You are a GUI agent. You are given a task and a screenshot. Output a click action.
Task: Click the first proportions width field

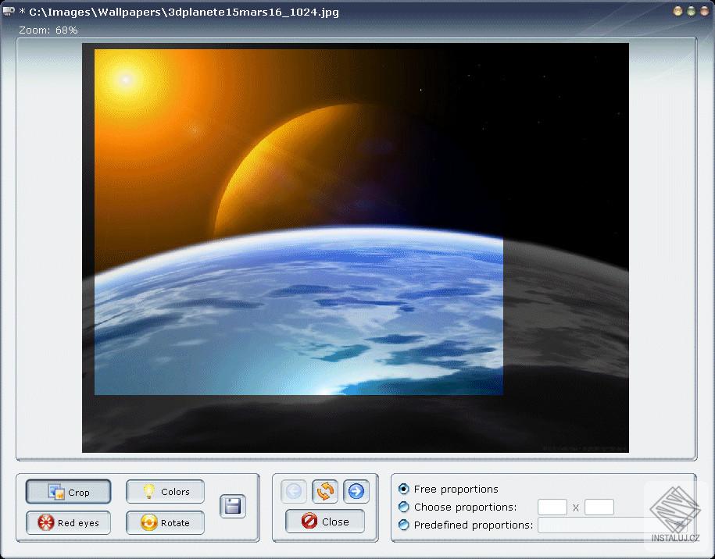552,507
